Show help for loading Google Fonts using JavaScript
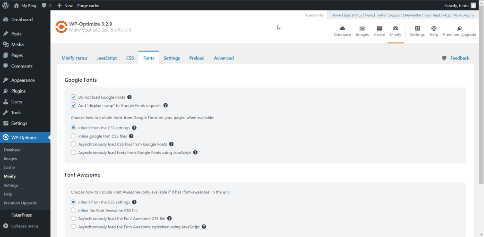Image resolution: width=484 pixels, height=237 pixels. click(195, 152)
